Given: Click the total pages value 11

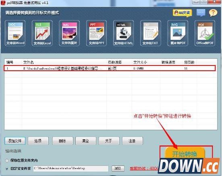Looking at the screenshot, I should (x=186, y=68).
